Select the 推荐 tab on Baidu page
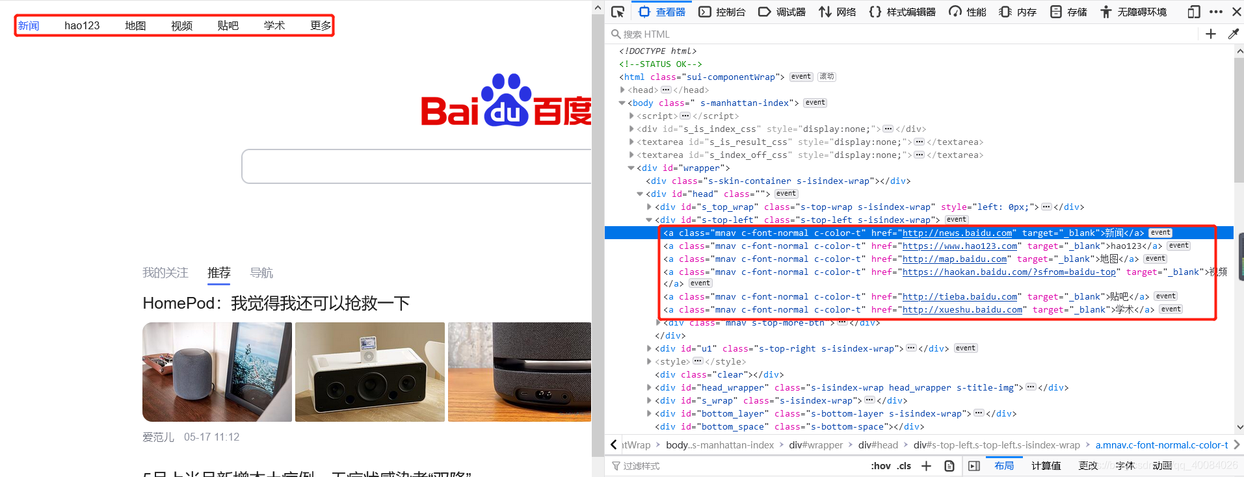The width and height of the screenshot is (1244, 477). click(219, 273)
